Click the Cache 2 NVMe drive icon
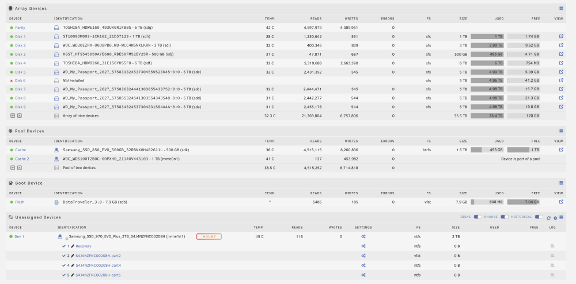Screen dimensions: 576x284 [x=56, y=159]
